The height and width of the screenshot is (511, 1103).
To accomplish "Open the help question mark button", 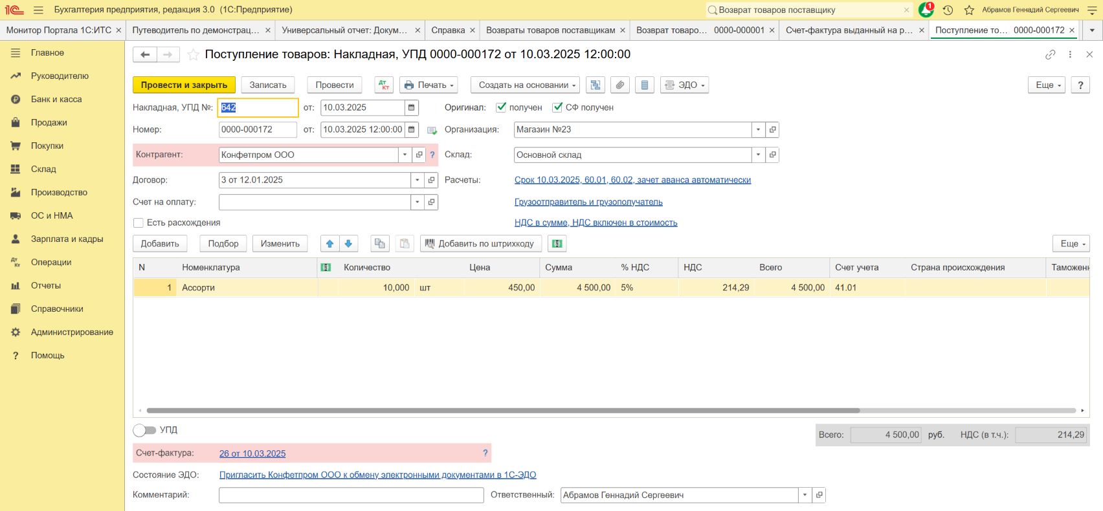I will click(1080, 85).
